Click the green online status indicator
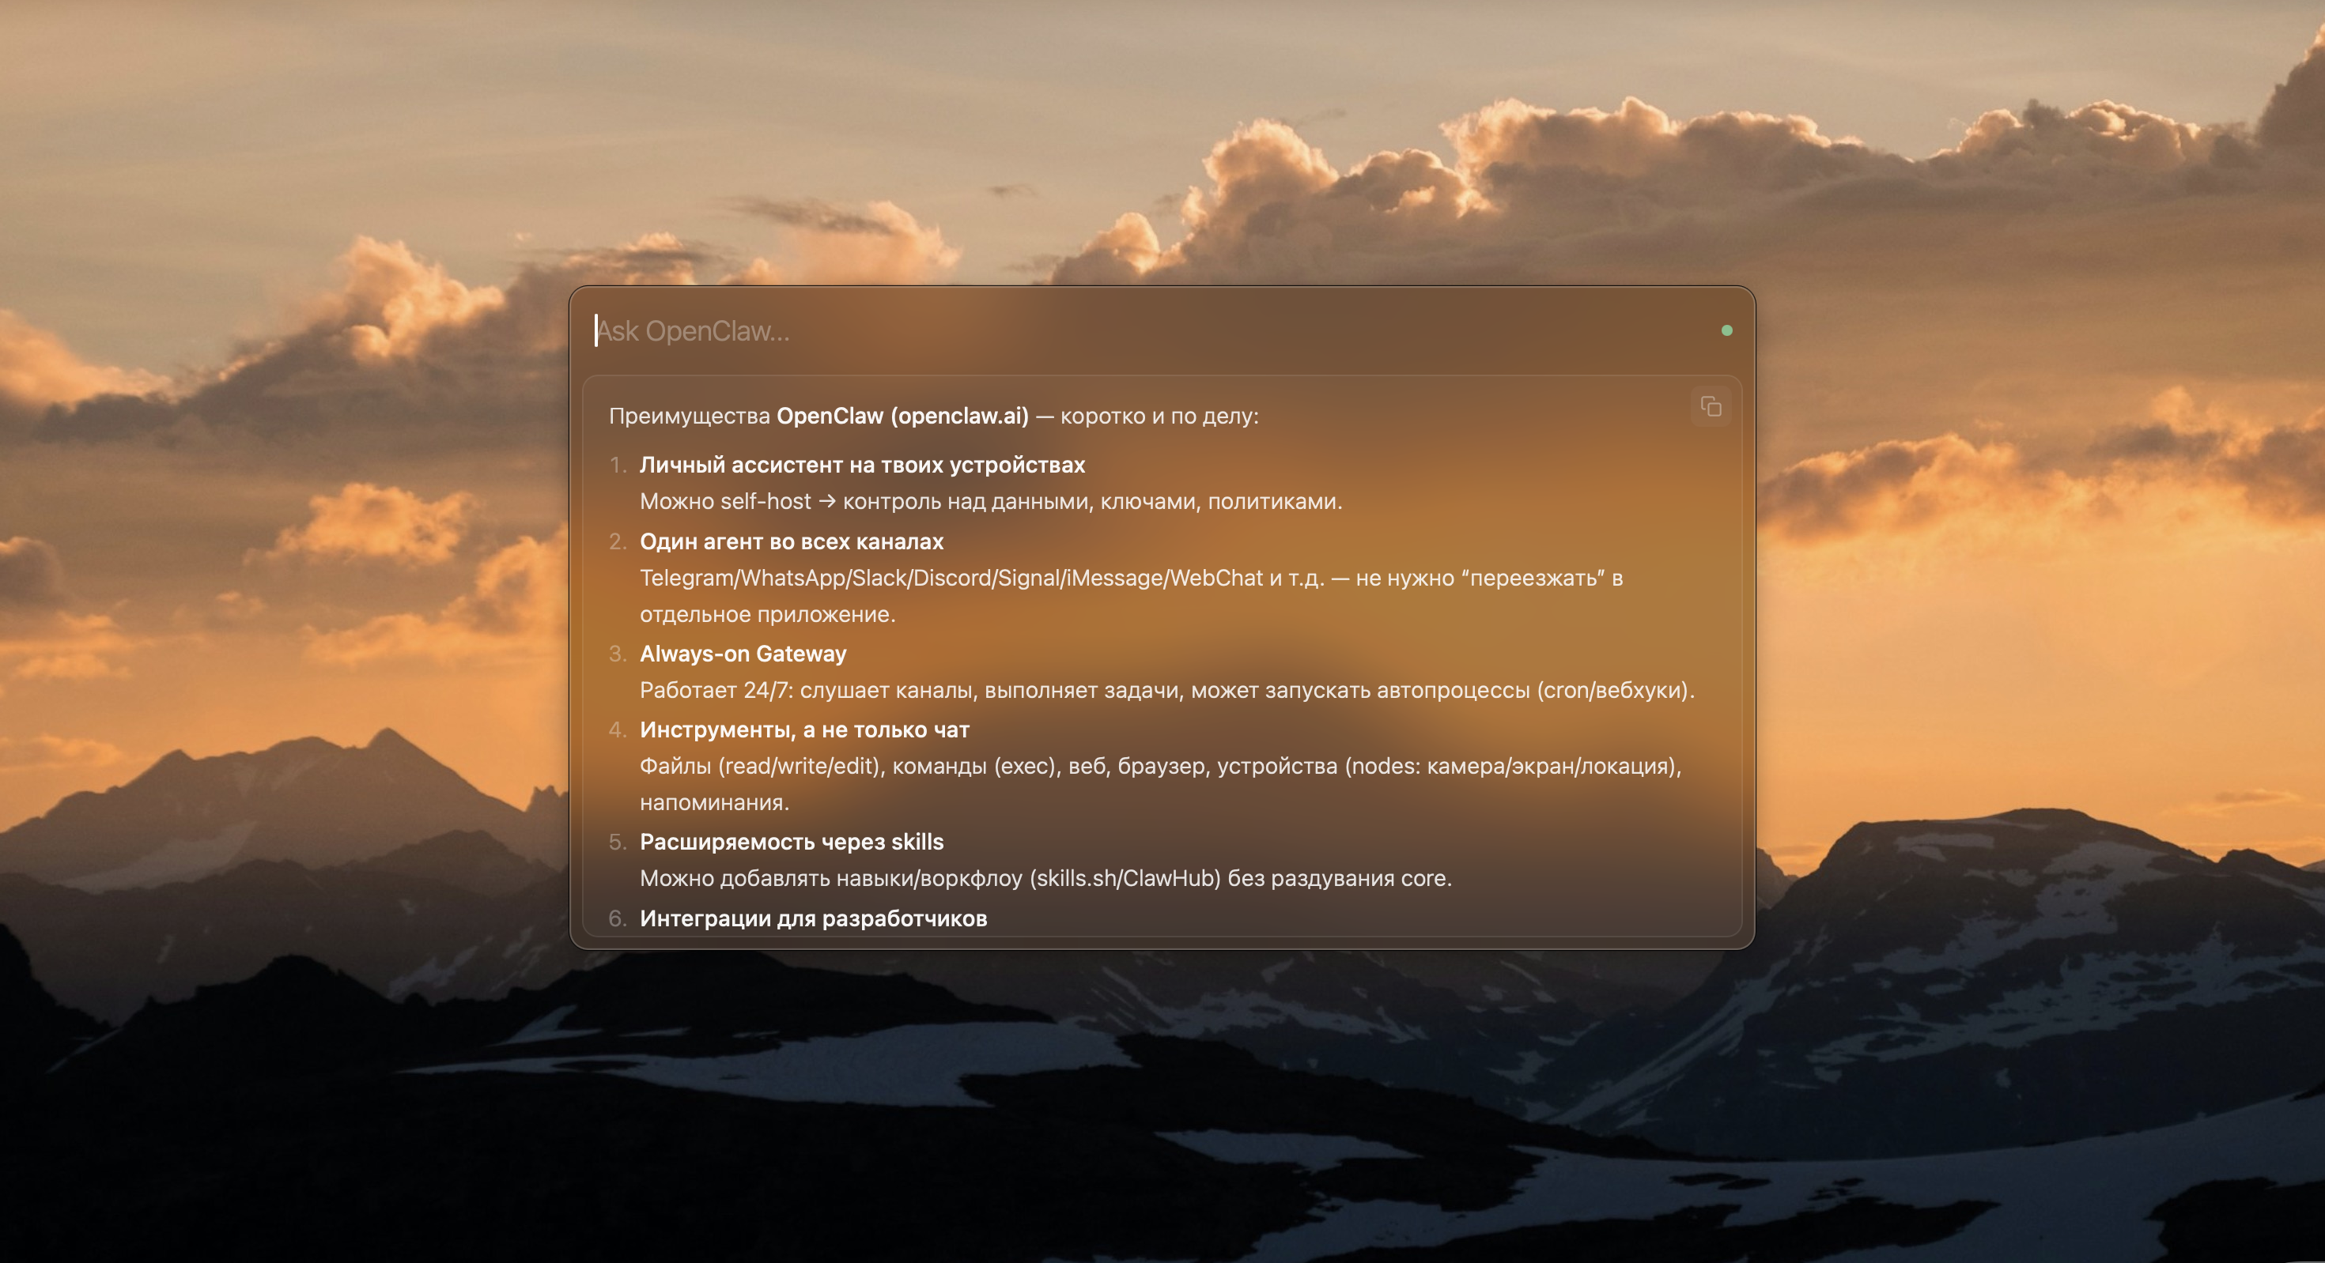2325x1263 pixels. point(1726,331)
